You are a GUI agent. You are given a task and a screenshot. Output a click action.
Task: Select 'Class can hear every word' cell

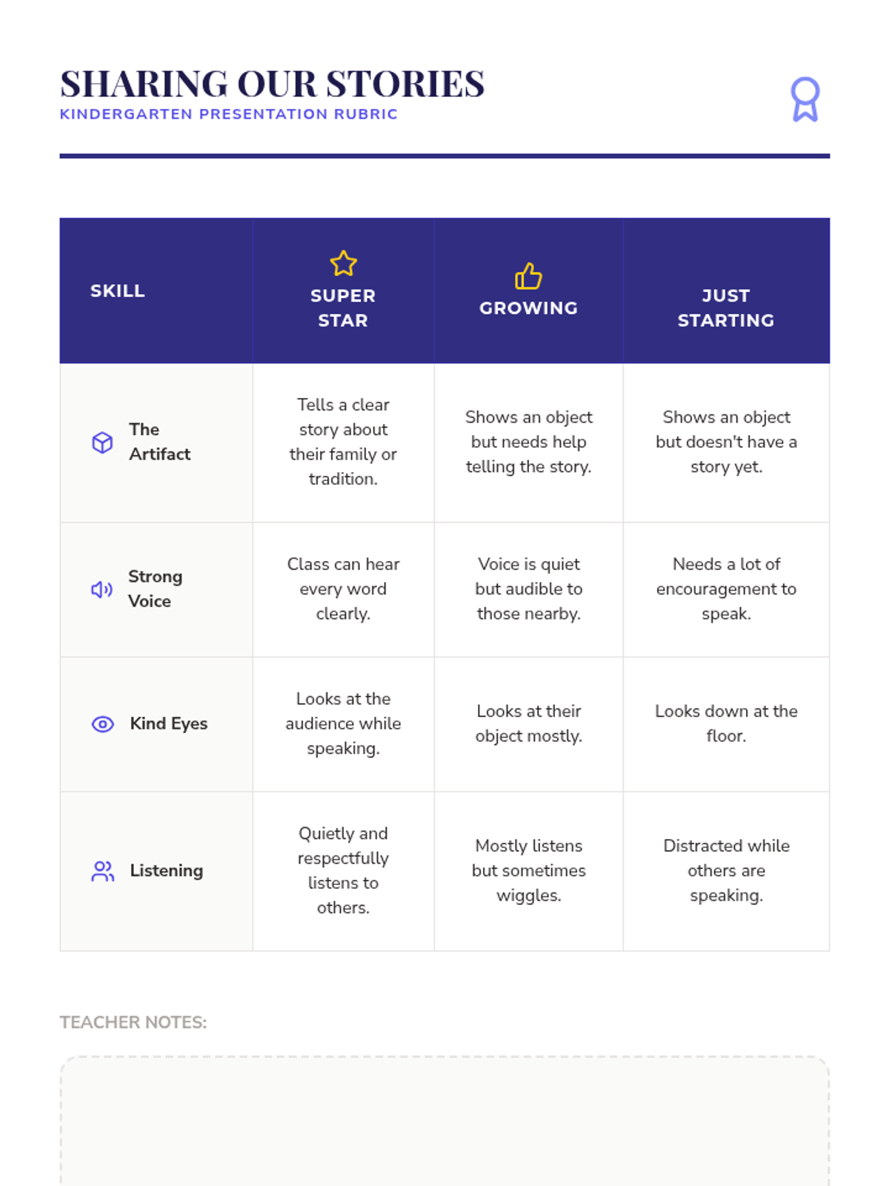(x=343, y=589)
